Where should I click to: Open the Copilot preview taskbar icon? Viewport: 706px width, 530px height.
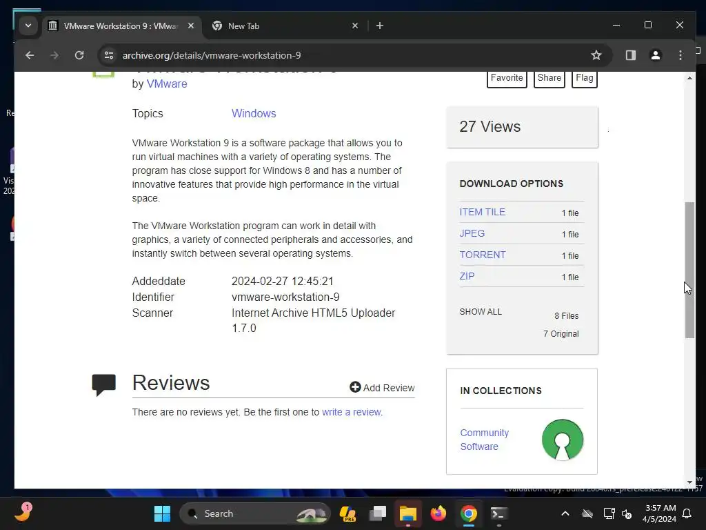coord(347,513)
